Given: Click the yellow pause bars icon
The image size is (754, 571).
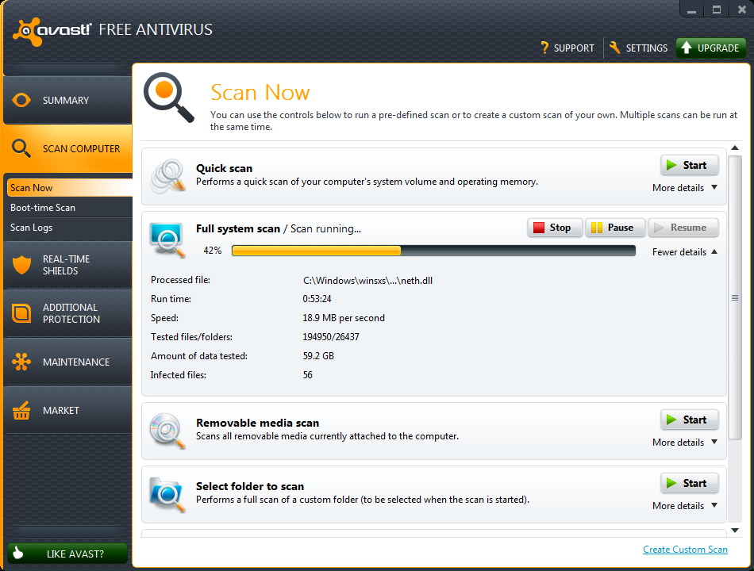Looking at the screenshot, I should pos(596,228).
